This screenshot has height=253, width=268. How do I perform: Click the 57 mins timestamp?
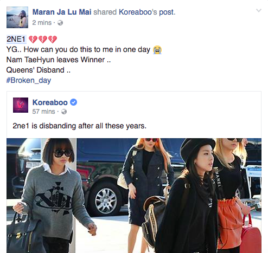(43, 112)
